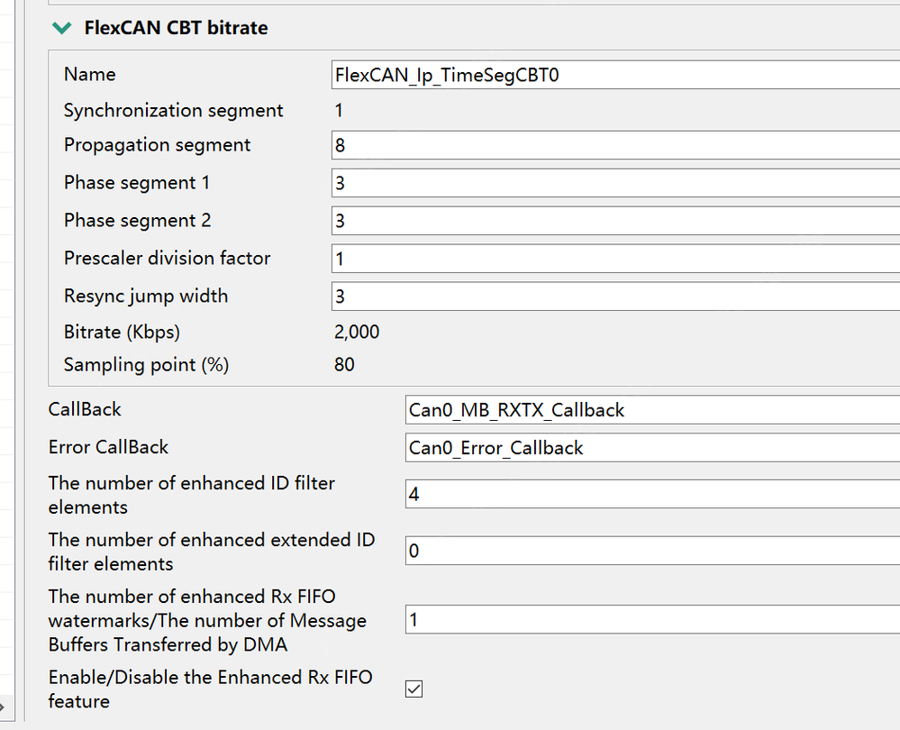Image resolution: width=900 pixels, height=730 pixels.
Task: Click the narrow scrollbar strip on the left
Action: (x=8, y=360)
